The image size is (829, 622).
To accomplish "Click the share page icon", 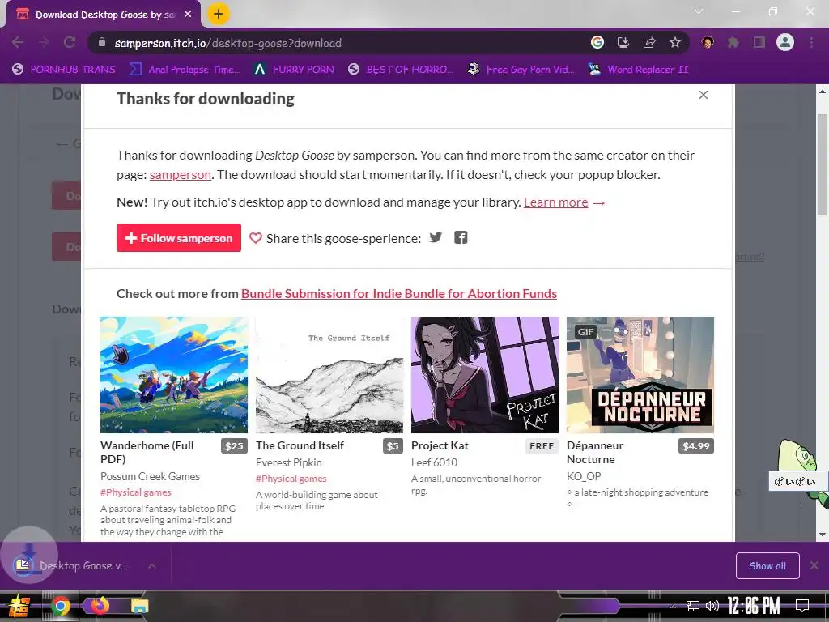I will pyautogui.click(x=649, y=42).
